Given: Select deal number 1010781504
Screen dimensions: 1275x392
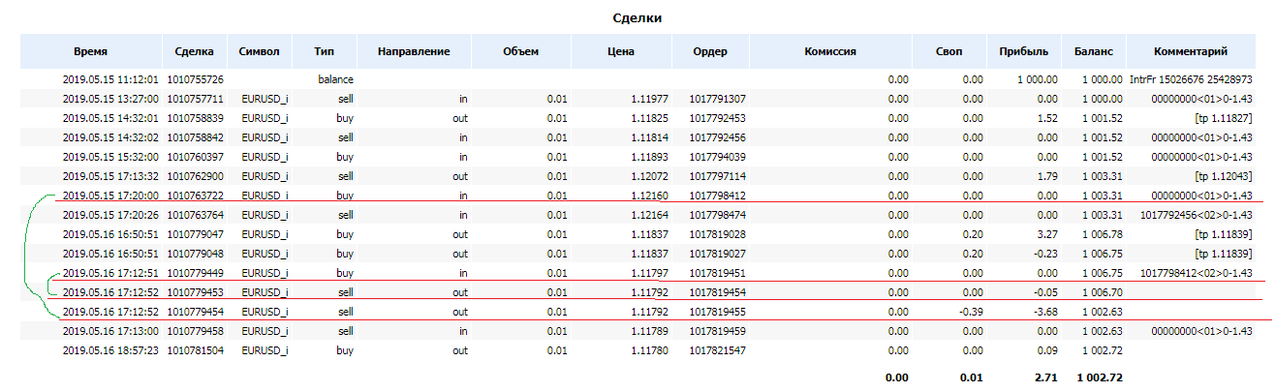Looking at the screenshot, I should point(196,352).
